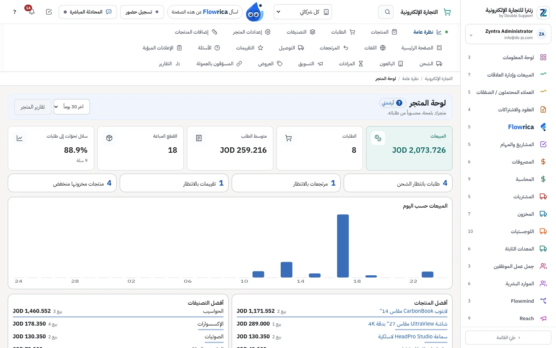This screenshot has height=348, width=556.
Task: Open the المنتجات menu tab
Action: click(384, 32)
